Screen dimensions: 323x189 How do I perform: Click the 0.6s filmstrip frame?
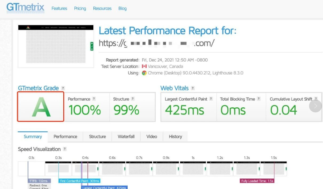[112, 169]
